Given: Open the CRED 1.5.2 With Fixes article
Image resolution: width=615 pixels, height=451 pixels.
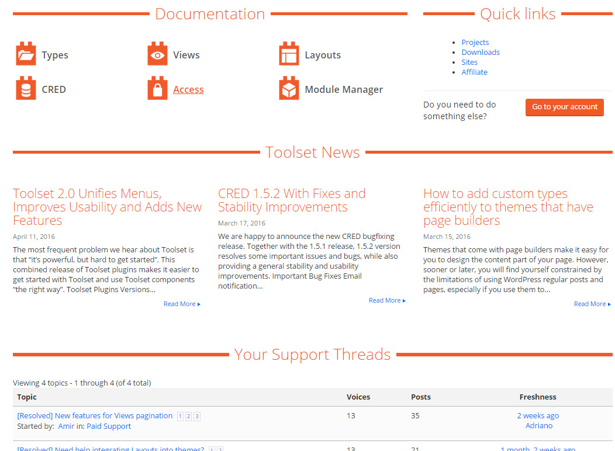Looking at the screenshot, I should point(291,200).
